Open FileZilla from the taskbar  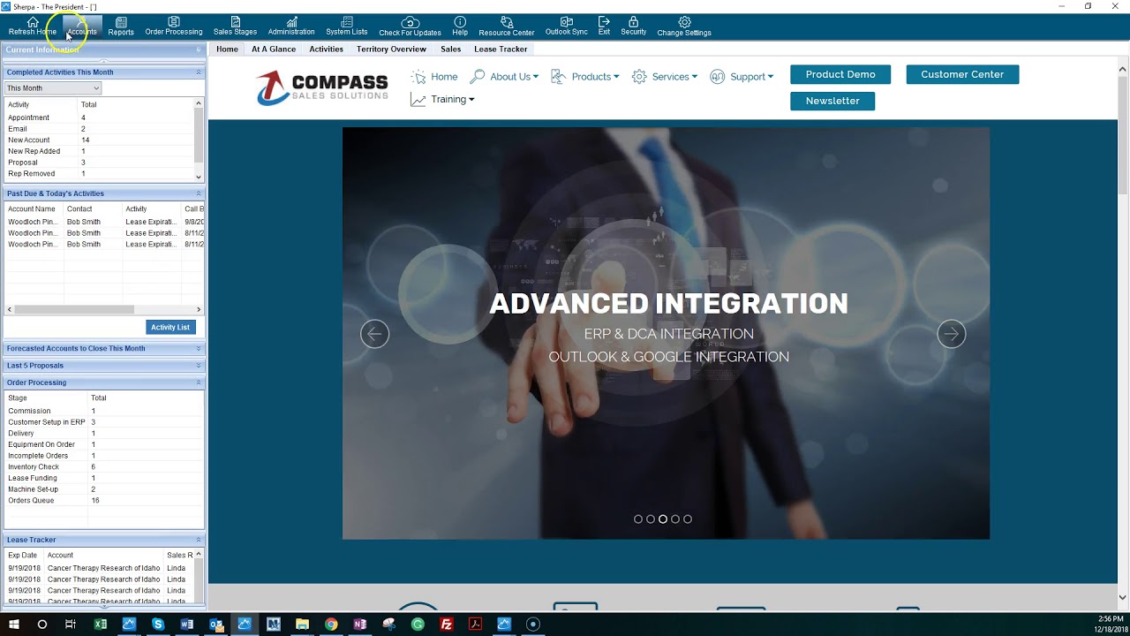point(447,624)
